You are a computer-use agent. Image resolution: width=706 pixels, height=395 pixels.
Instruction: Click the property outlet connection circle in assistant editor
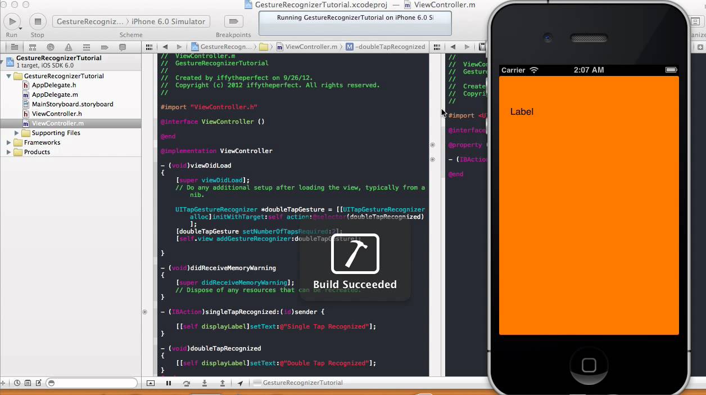click(432, 145)
